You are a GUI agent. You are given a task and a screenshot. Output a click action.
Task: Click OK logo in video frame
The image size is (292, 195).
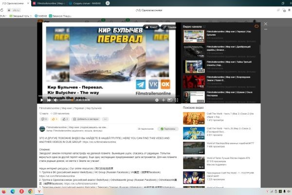(x=165, y=84)
